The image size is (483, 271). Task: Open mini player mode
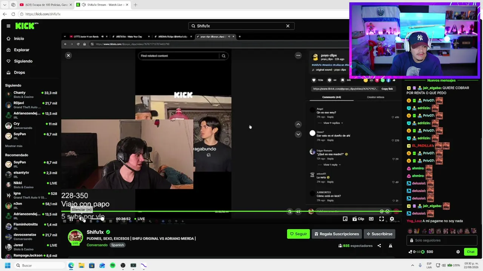345,219
